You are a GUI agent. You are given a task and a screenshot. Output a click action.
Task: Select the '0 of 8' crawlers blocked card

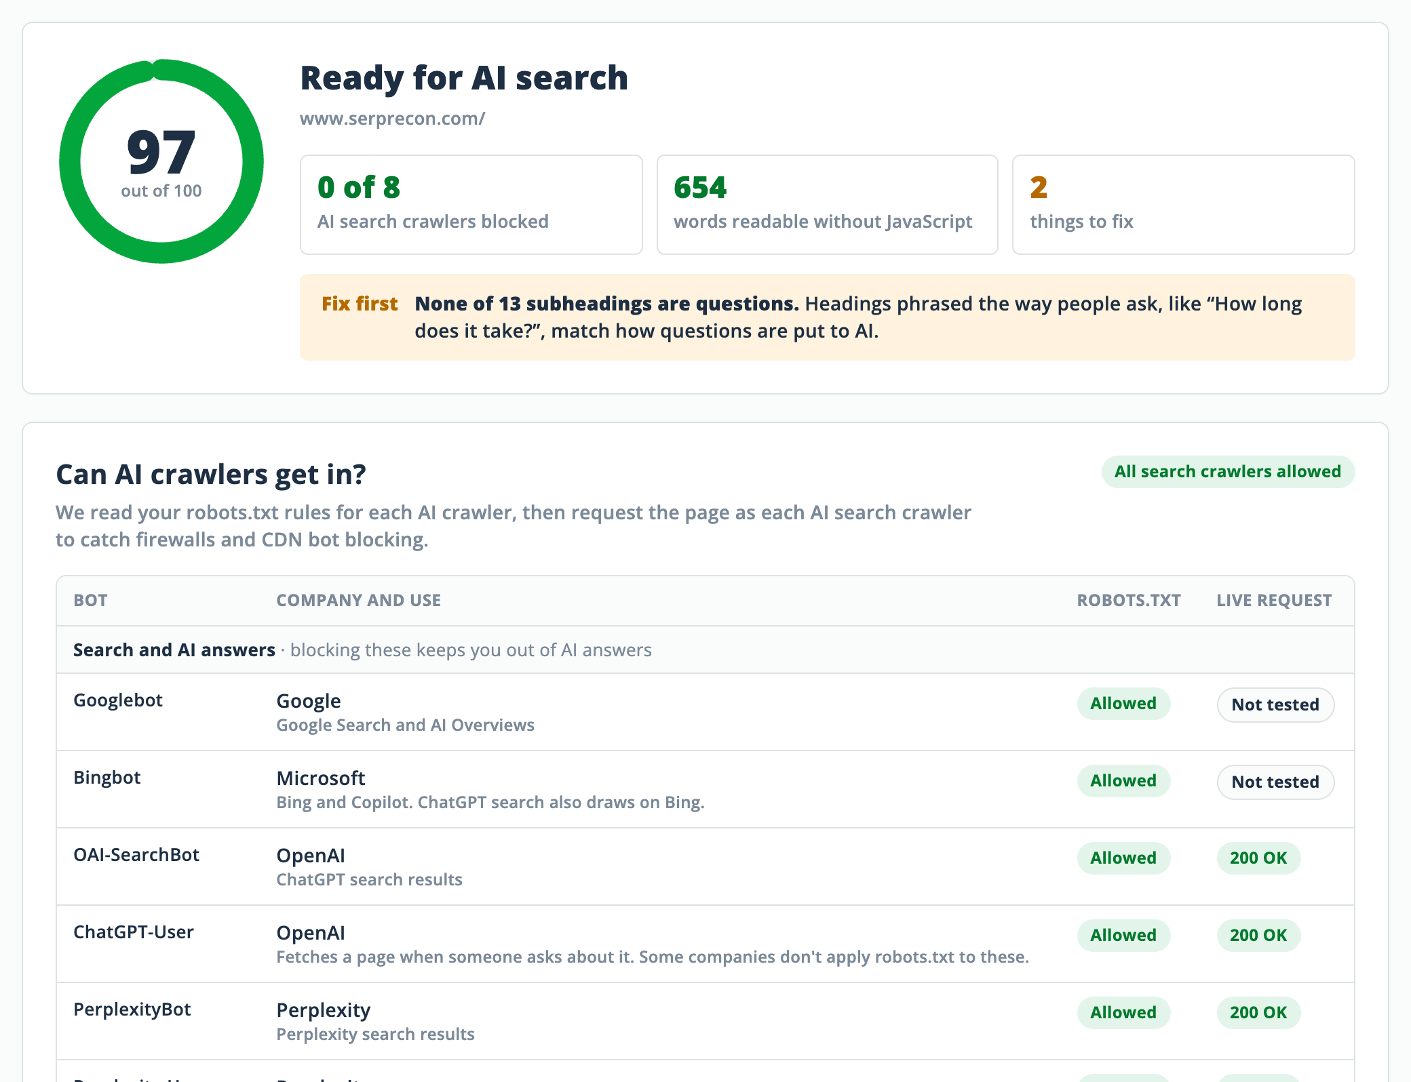click(471, 205)
